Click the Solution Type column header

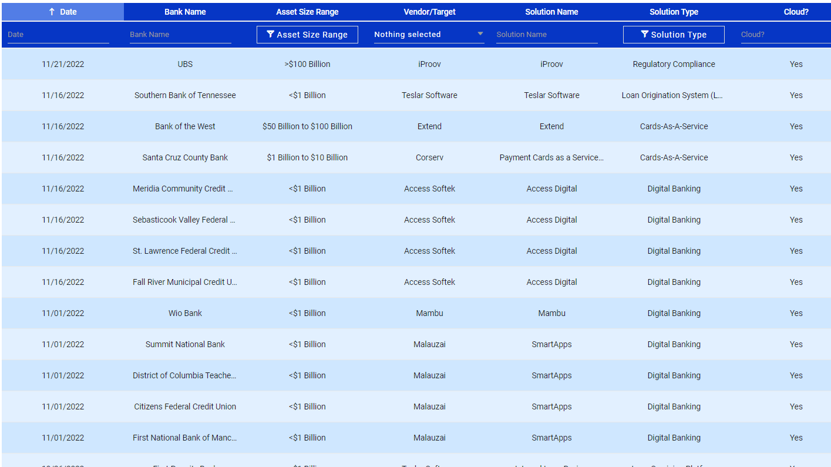tap(674, 12)
